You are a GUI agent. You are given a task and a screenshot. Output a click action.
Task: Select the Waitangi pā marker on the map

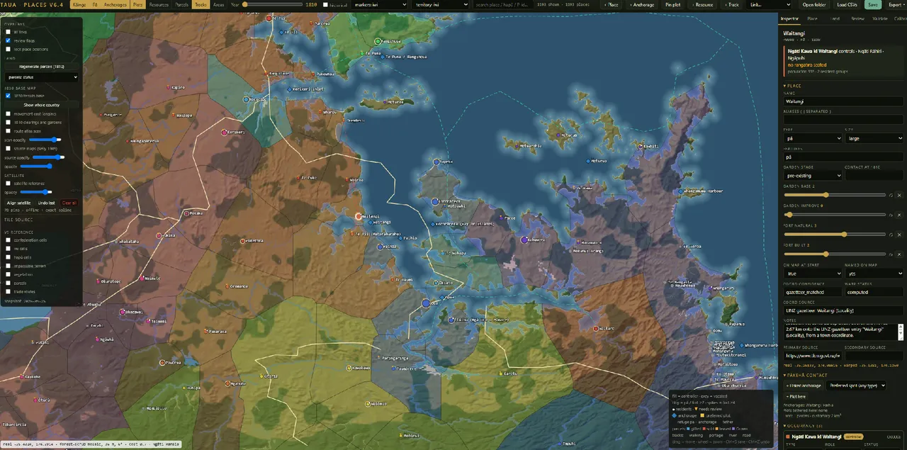359,216
